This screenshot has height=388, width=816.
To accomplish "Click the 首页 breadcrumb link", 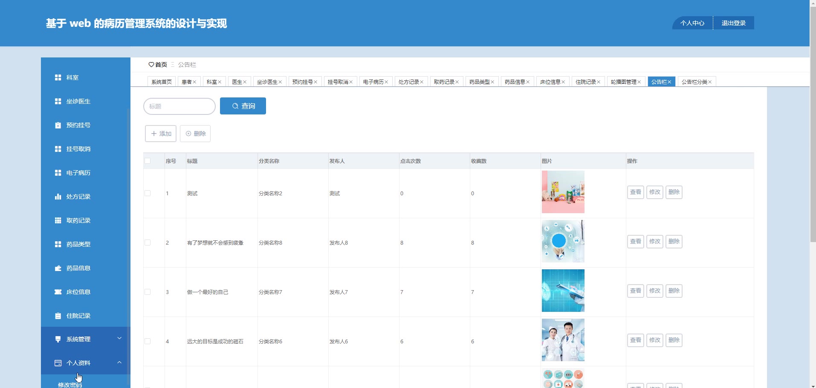I will 161,65.
